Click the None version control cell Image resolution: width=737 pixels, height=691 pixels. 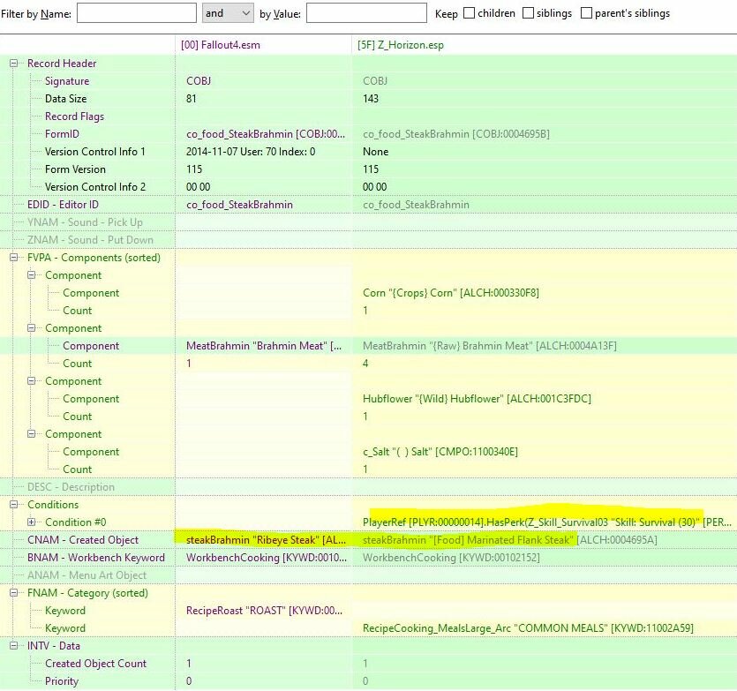click(375, 152)
